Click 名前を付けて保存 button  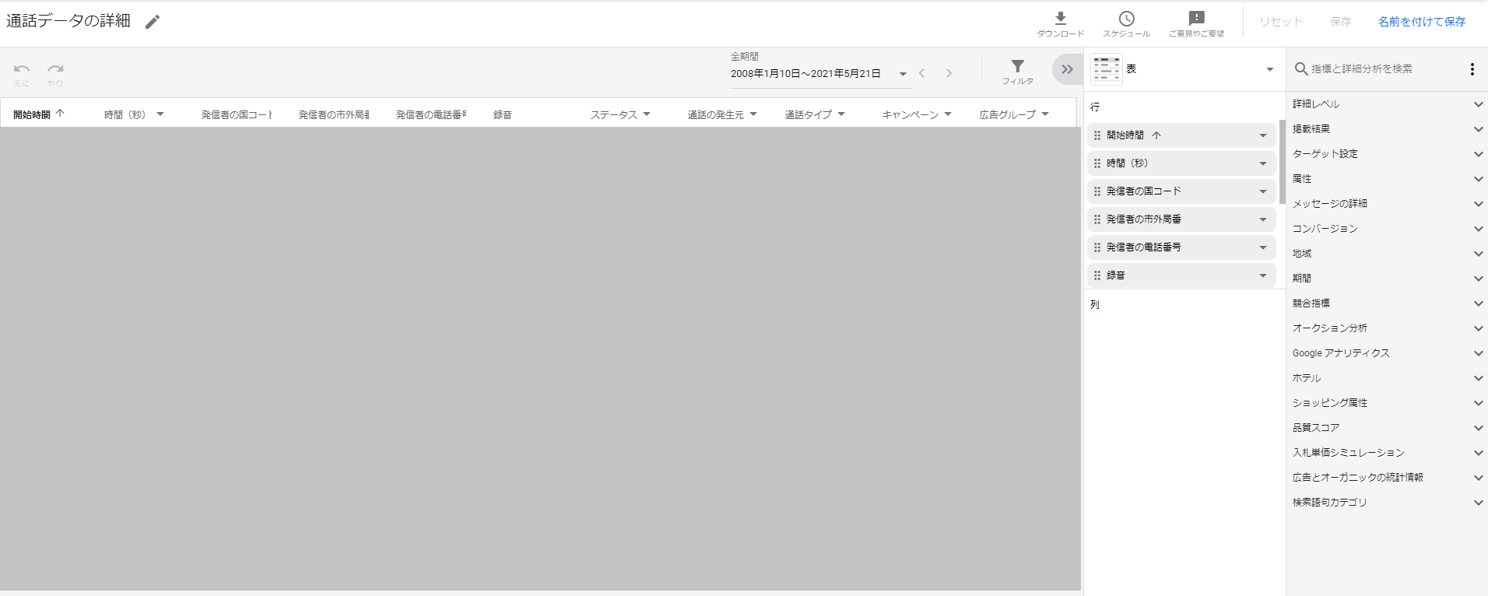coord(1421,22)
